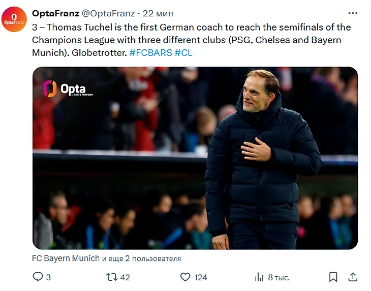Click the like count 124
The width and height of the screenshot is (371, 291).
[x=201, y=277]
